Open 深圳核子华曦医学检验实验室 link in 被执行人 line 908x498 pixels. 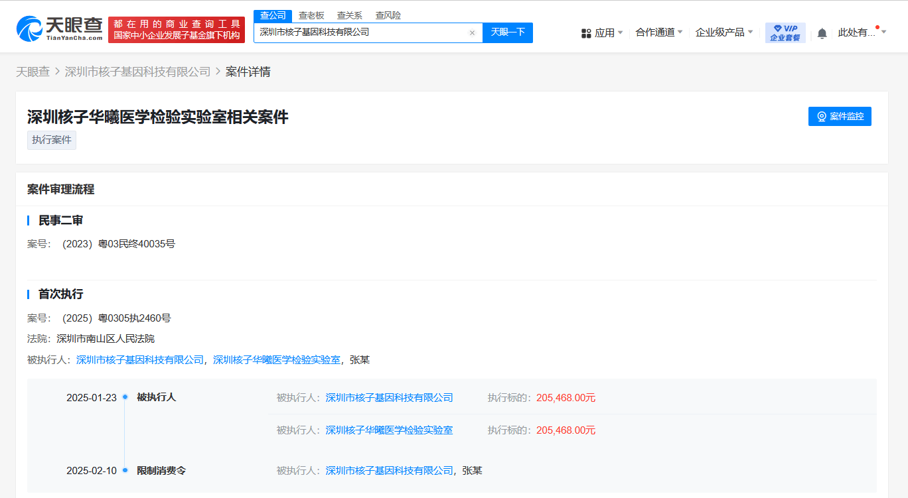[277, 359]
